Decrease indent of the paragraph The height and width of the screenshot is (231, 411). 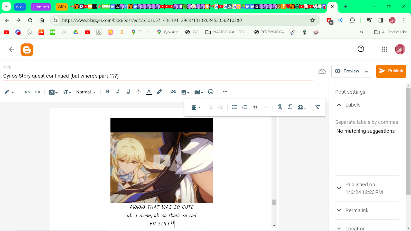pos(220,107)
